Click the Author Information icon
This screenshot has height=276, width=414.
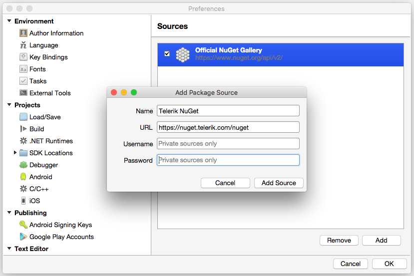tap(23, 33)
